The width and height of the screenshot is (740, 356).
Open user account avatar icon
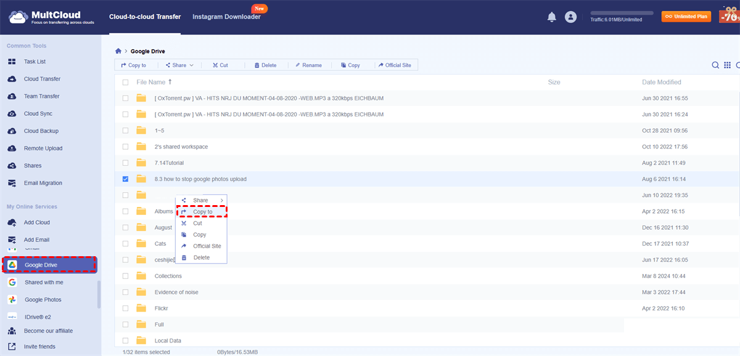(x=570, y=17)
